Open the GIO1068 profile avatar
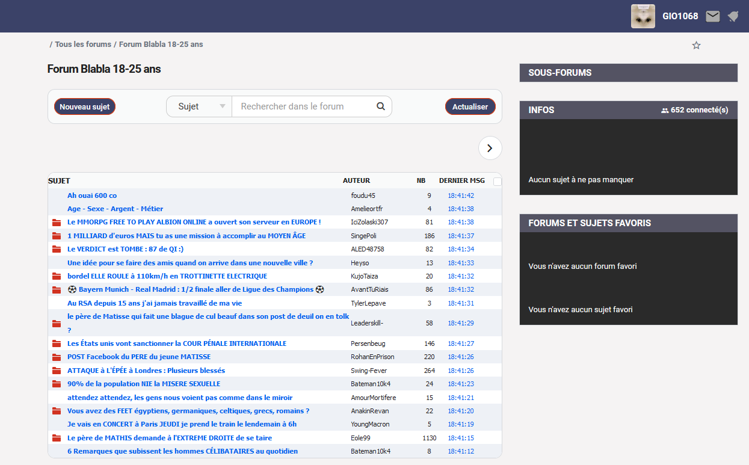Image resolution: width=749 pixels, height=465 pixels. click(x=643, y=16)
